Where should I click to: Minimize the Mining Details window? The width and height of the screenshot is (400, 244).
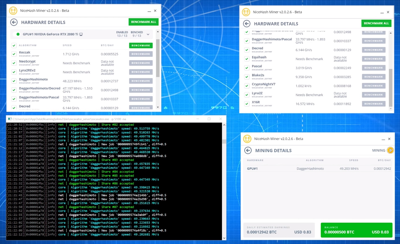coord(383,139)
